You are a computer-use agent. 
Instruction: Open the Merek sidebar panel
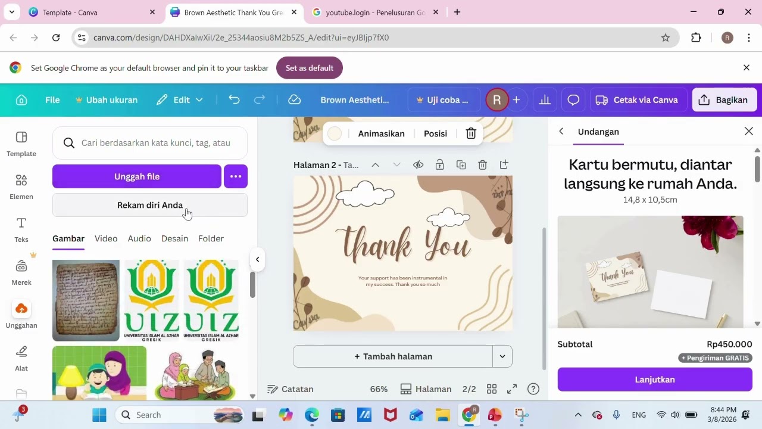(x=21, y=273)
